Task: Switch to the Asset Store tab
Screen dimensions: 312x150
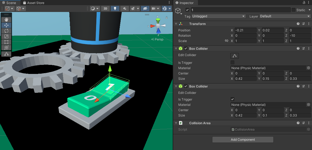Action: pos(34,3)
